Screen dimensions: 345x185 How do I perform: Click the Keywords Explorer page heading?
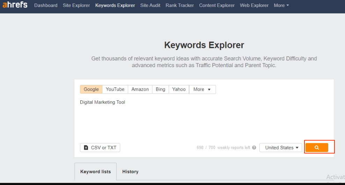[204, 45]
